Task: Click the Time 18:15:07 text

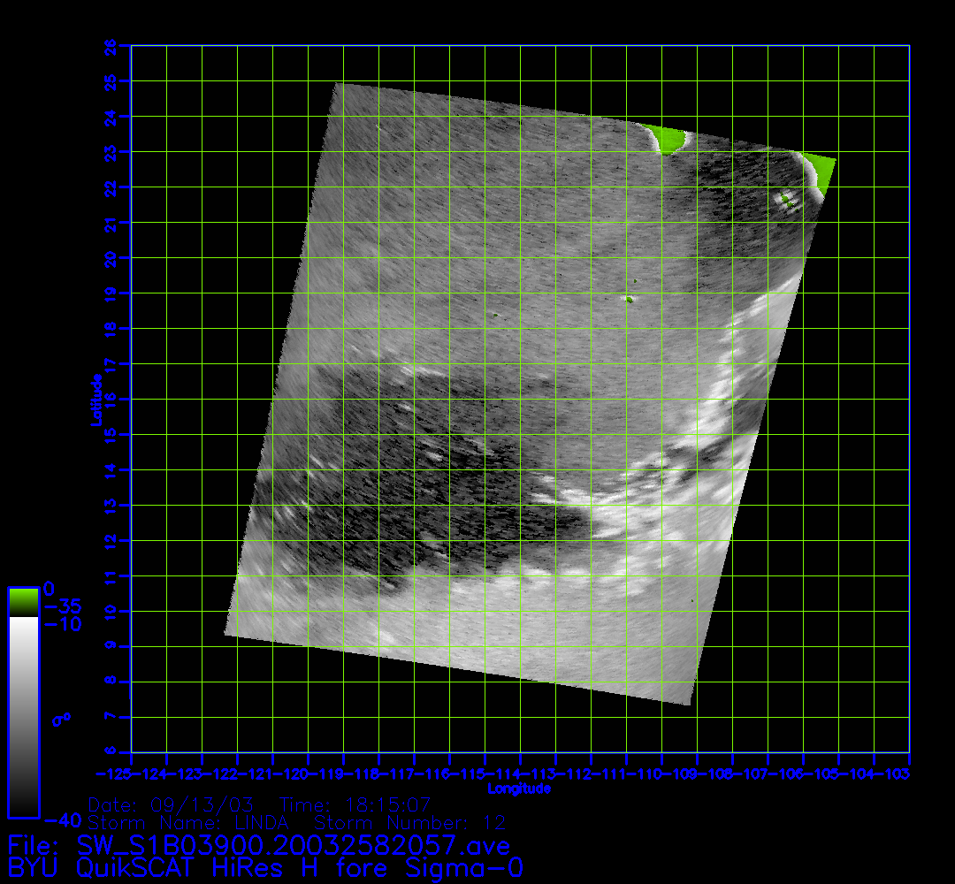Action: coord(355,805)
